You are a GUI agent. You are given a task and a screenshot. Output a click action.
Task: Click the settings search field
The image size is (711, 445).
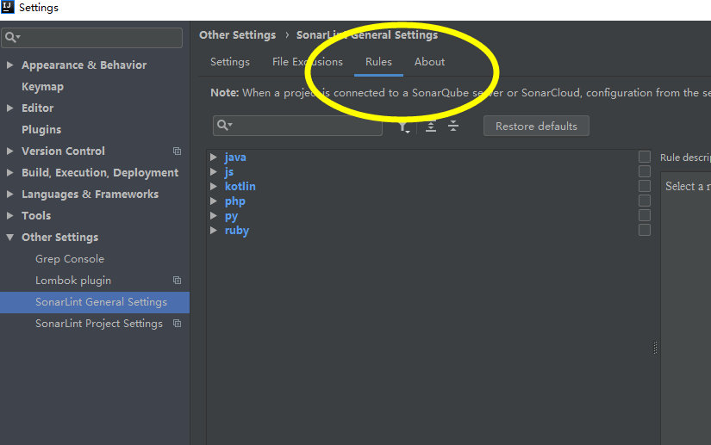click(92, 38)
